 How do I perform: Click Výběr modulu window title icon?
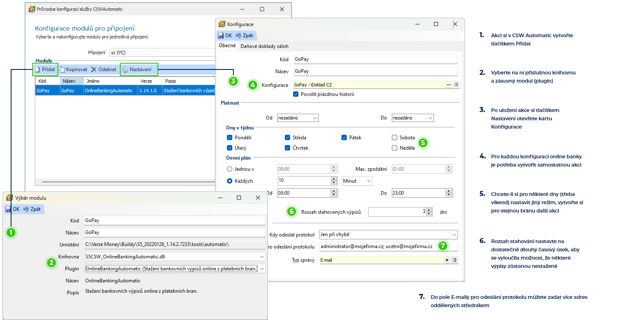point(9,198)
